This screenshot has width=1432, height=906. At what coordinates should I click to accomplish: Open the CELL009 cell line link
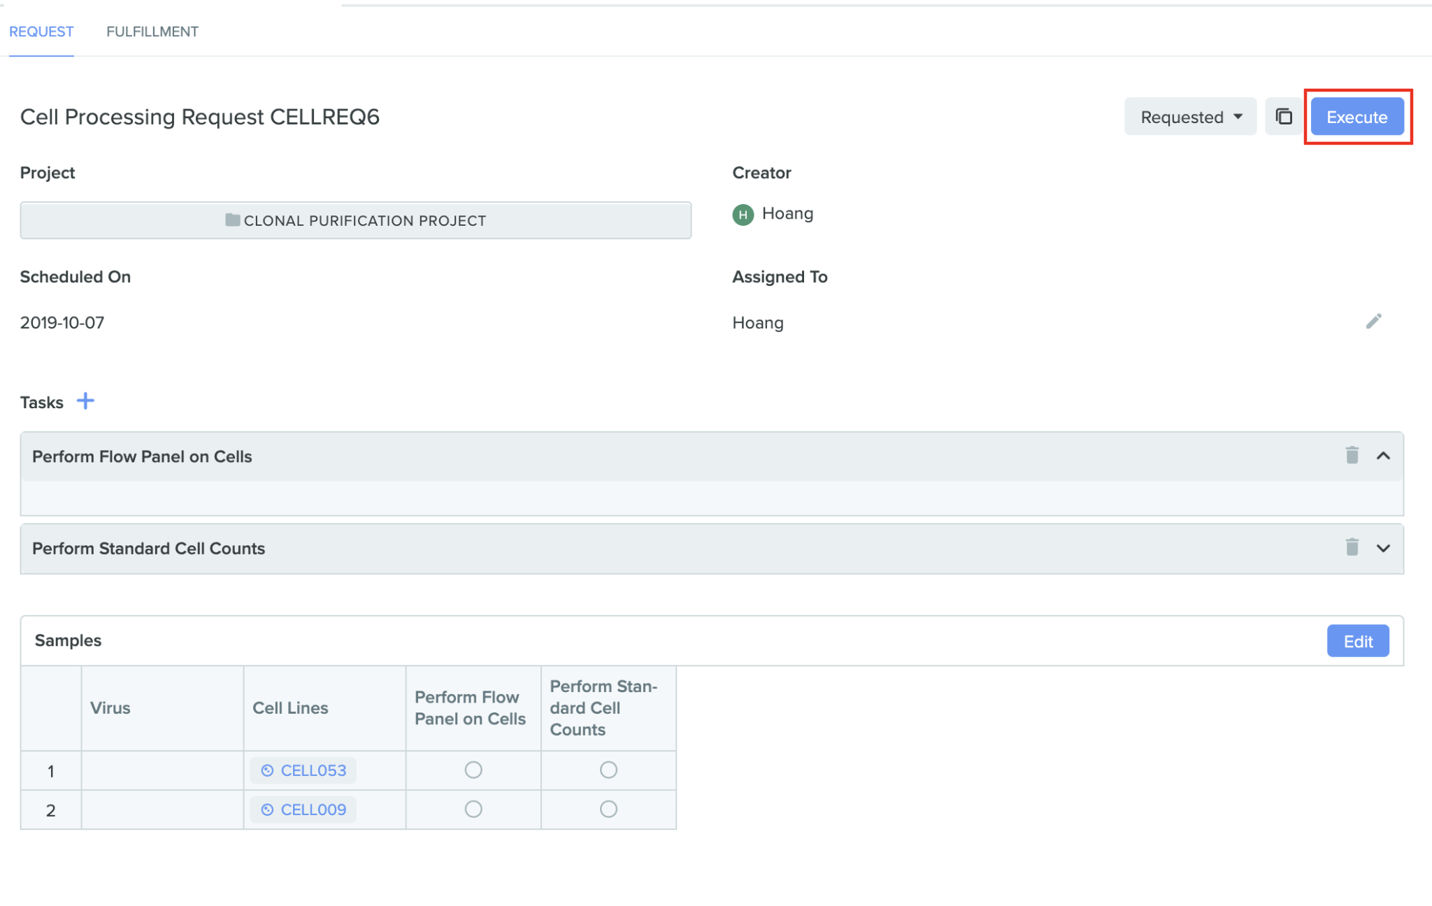(303, 810)
